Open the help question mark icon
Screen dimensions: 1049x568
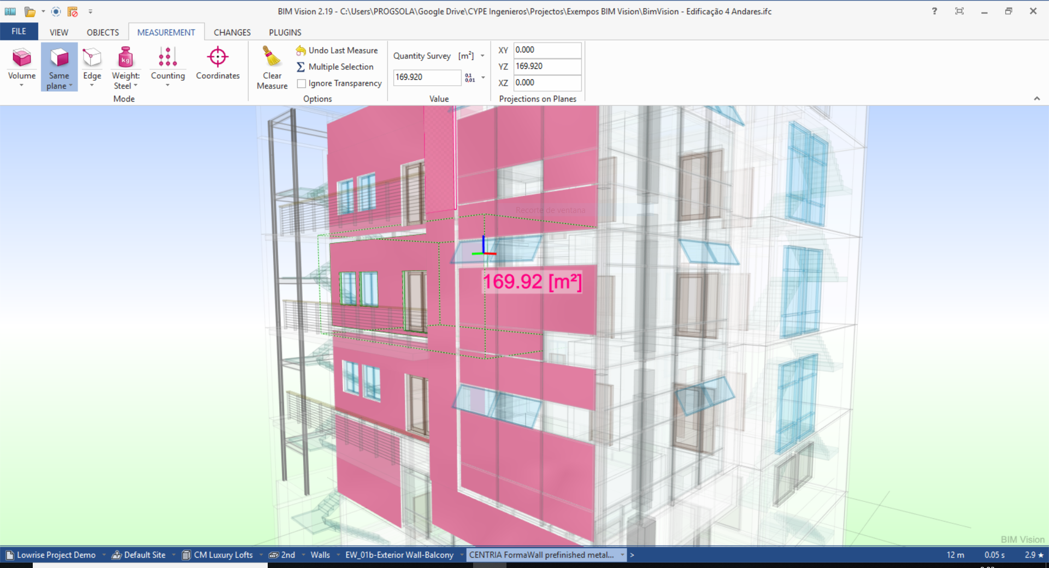coord(934,11)
